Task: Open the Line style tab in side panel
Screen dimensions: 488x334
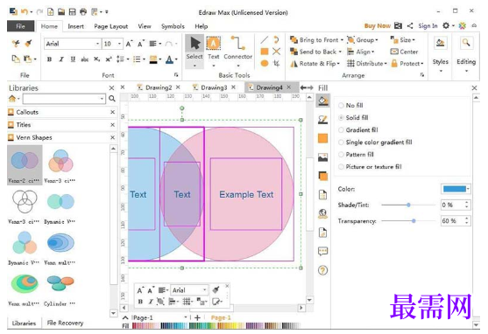Action: 322,119
